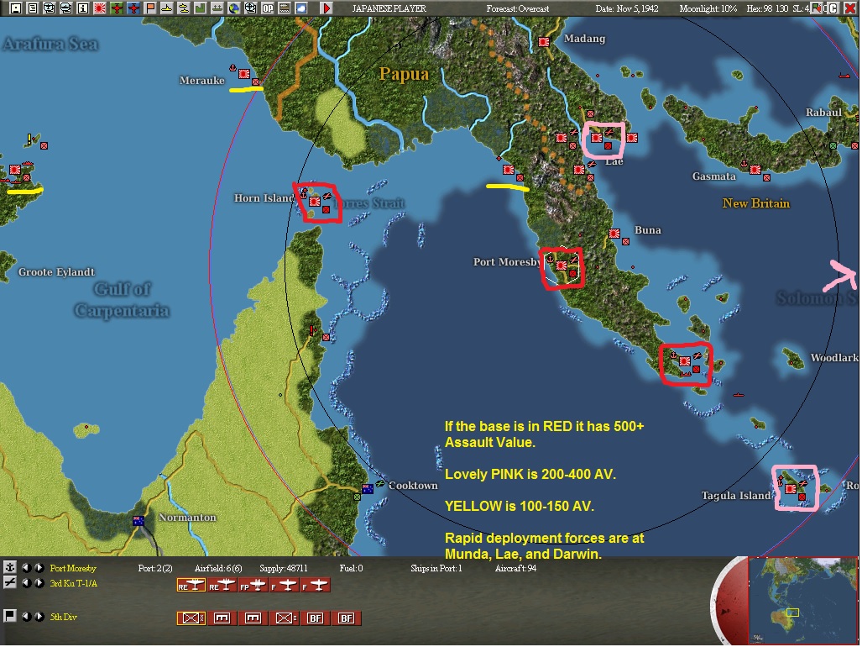Viewport: 862px width, 647px height.
Task: Toggle the flag icon beside 5th Div
Action: (9, 614)
